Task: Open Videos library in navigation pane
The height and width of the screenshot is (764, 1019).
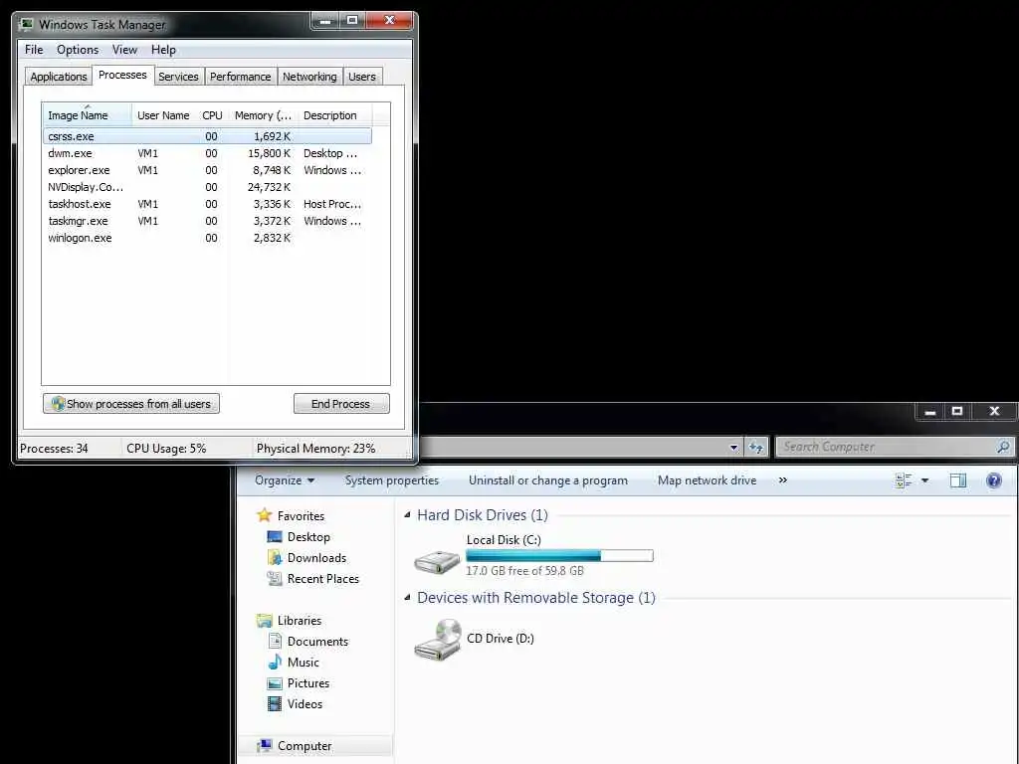Action: 305,704
